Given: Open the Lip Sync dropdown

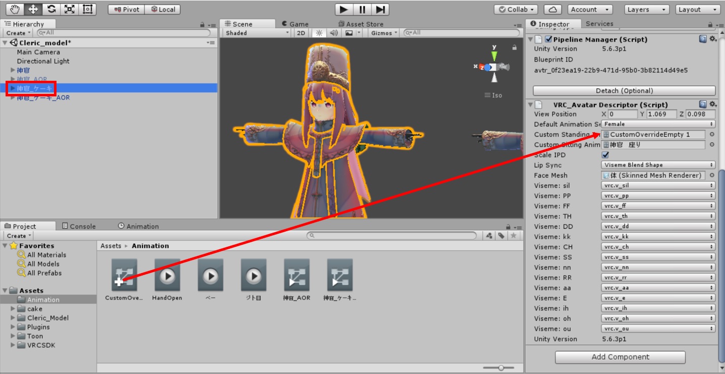Looking at the screenshot, I should click(x=658, y=165).
